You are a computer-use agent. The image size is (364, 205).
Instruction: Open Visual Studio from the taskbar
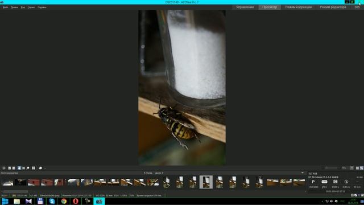(28, 201)
